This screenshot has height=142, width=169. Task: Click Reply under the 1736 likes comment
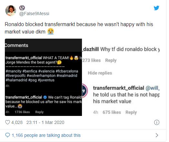(x=39, y=112)
